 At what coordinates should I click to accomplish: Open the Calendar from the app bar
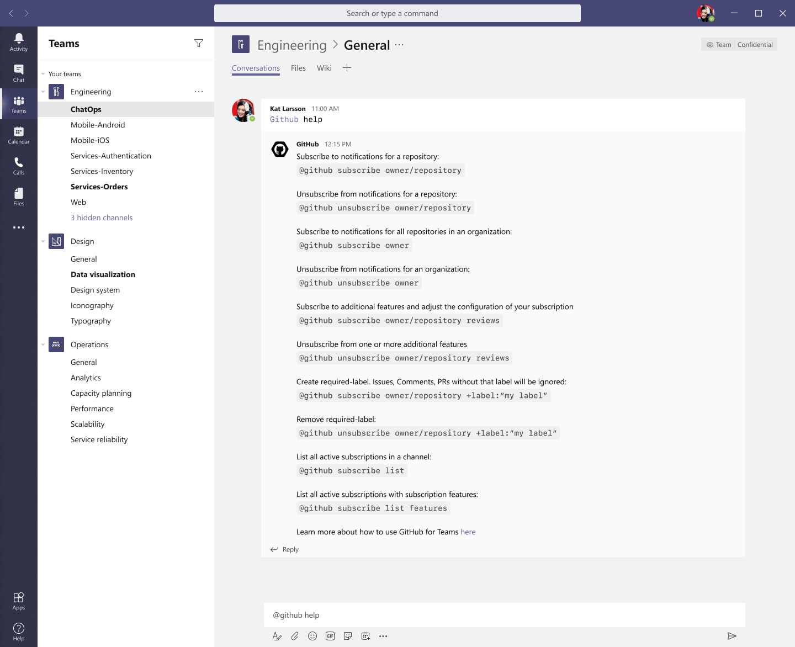[19, 134]
